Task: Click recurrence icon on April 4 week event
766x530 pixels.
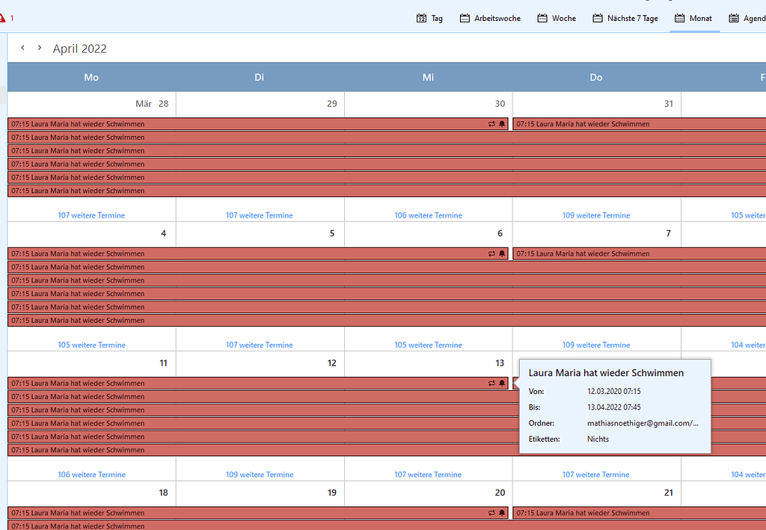Action: pos(491,253)
